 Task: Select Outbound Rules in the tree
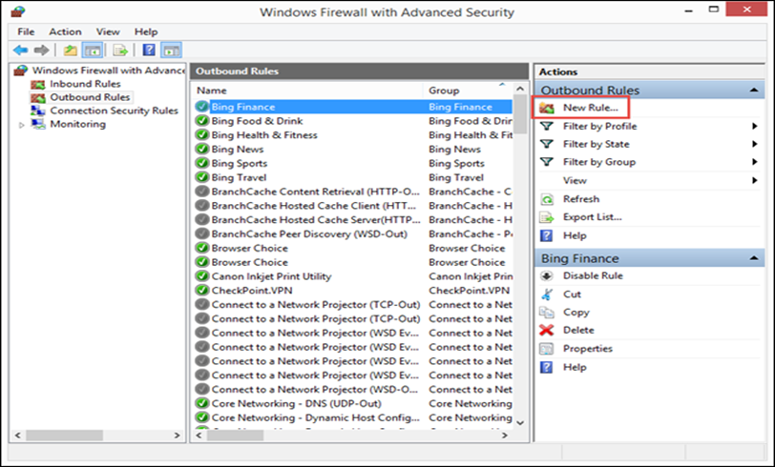point(90,97)
